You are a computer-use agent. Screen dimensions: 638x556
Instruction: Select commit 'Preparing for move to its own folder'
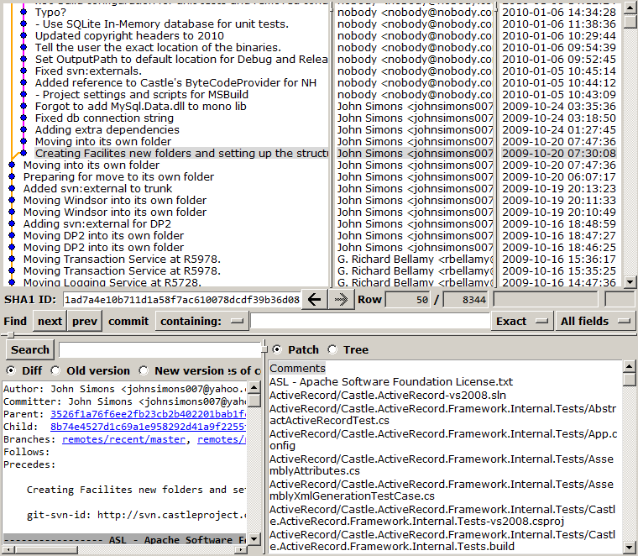tap(118, 177)
